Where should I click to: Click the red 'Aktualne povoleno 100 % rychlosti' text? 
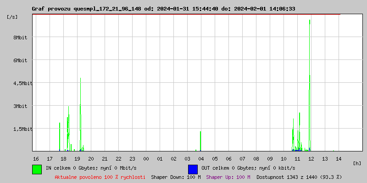point(100,177)
